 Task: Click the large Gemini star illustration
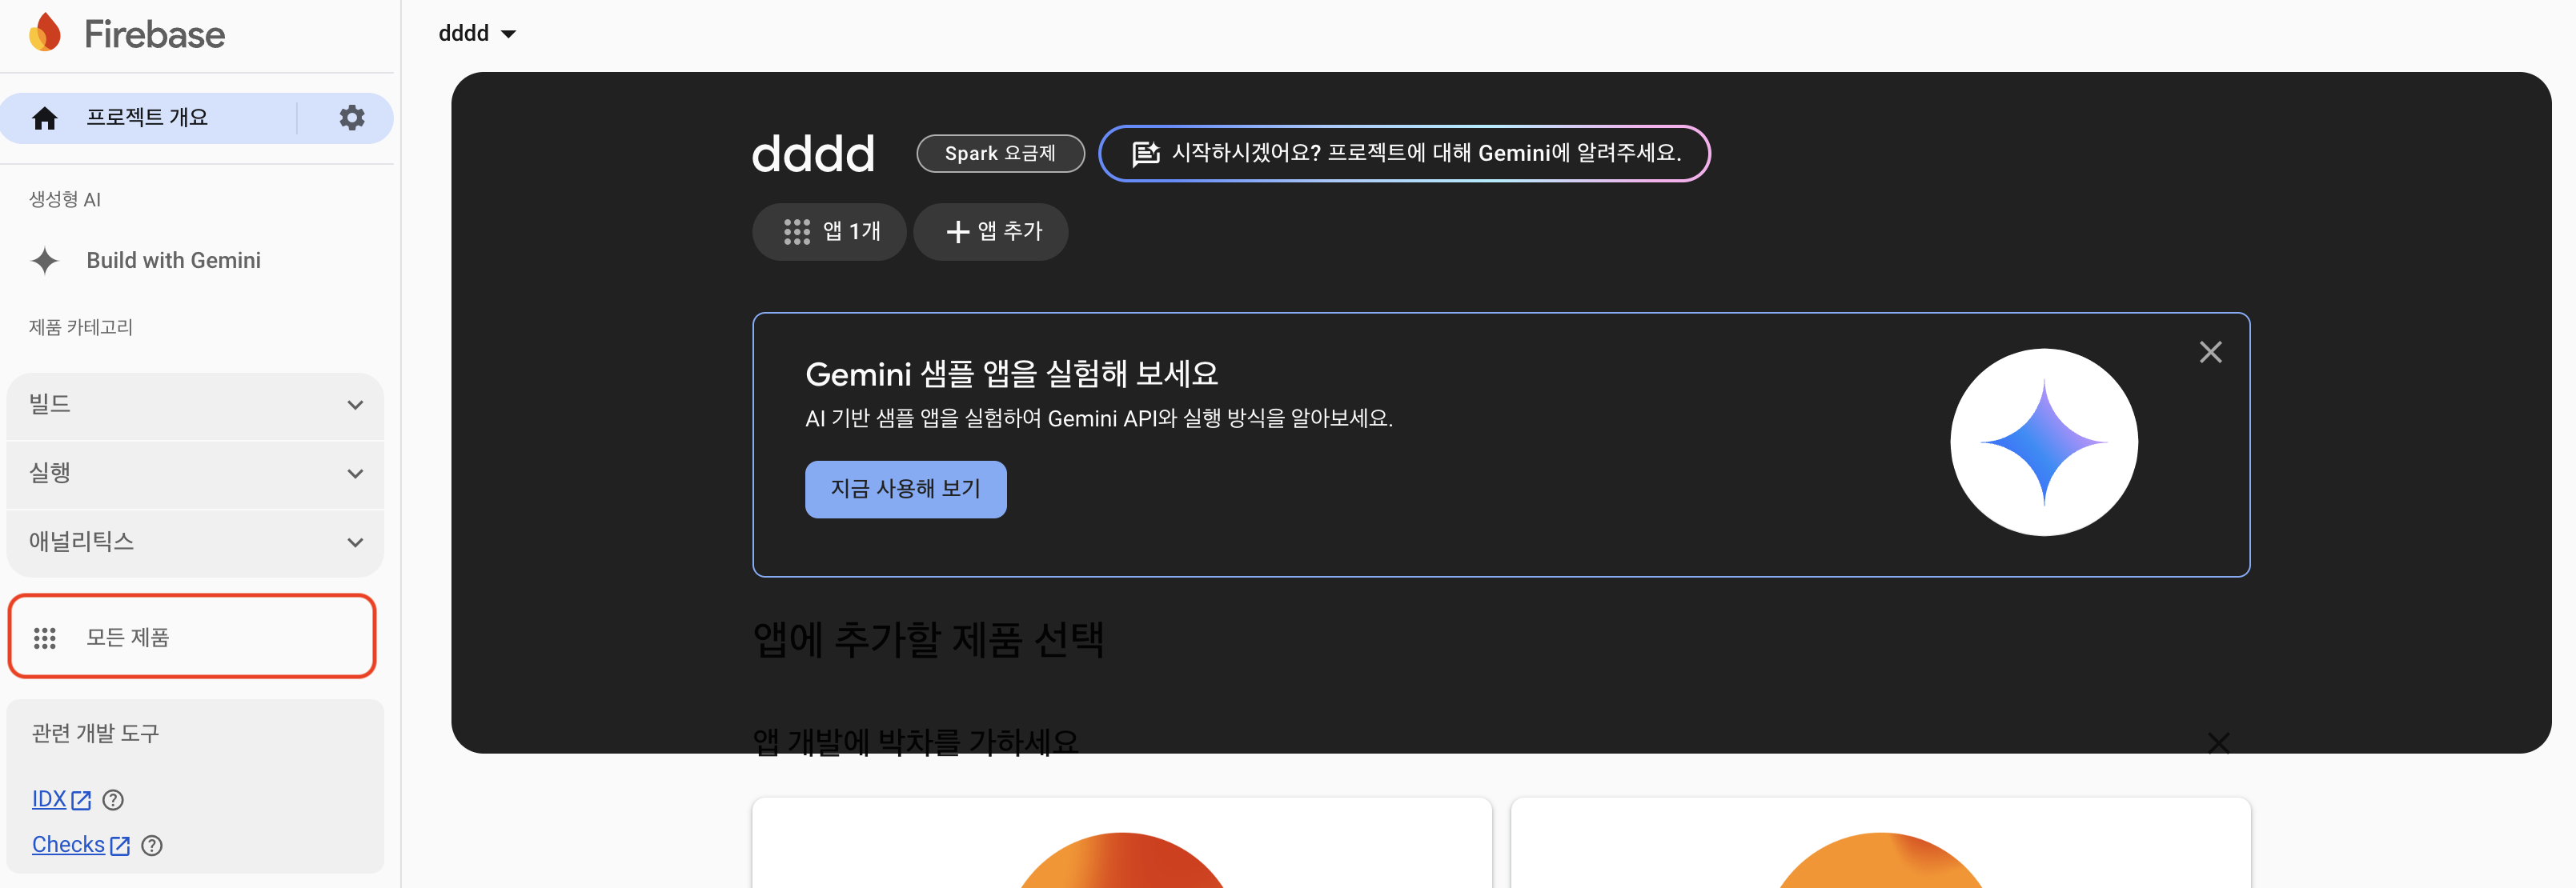[x=2043, y=442]
